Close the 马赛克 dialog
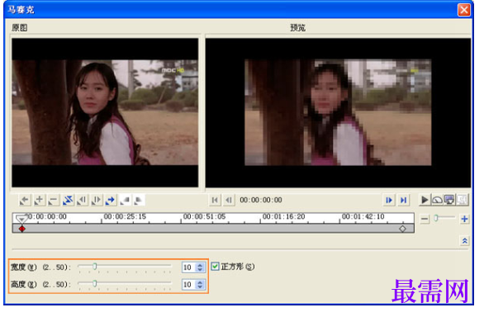484x317 pixels. tap(464, 10)
